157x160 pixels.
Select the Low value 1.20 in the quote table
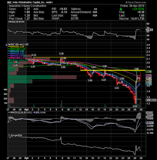27,16
